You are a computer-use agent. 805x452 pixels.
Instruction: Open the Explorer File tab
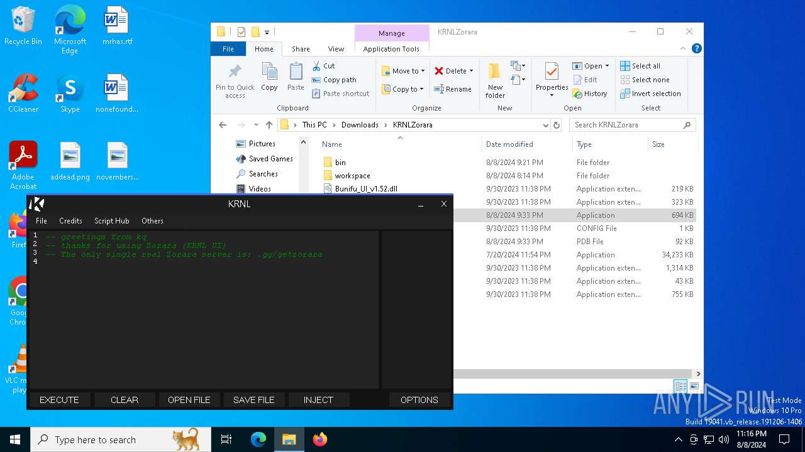pos(228,49)
